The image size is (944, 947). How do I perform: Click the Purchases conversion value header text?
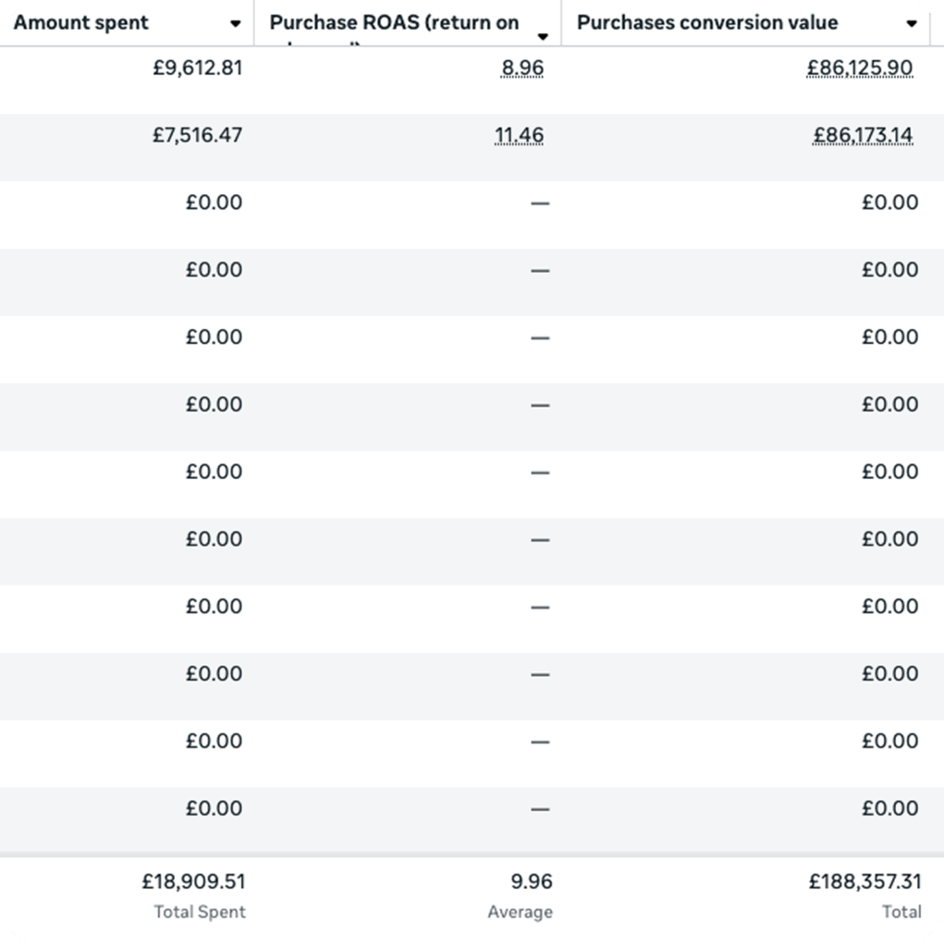707,22
